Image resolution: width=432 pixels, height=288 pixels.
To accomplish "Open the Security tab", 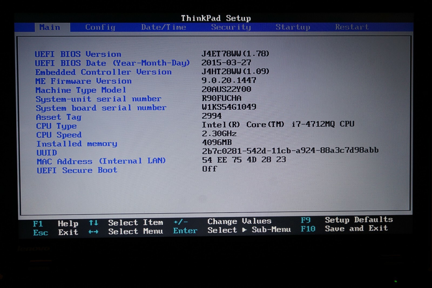I will pyautogui.click(x=231, y=27).
